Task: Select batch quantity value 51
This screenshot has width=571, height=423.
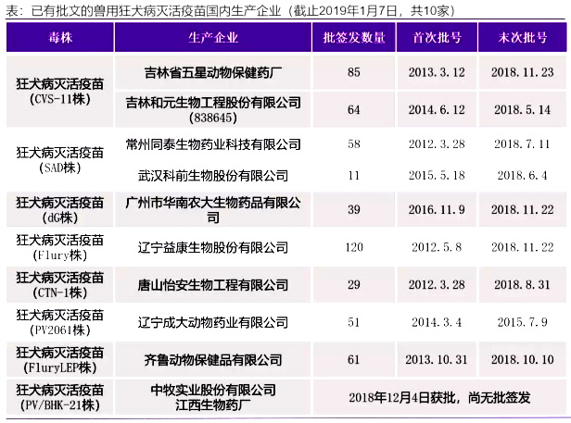Action: click(x=353, y=322)
